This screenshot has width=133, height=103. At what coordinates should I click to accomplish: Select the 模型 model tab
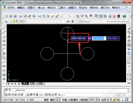pyautogui.click(x=25, y=84)
